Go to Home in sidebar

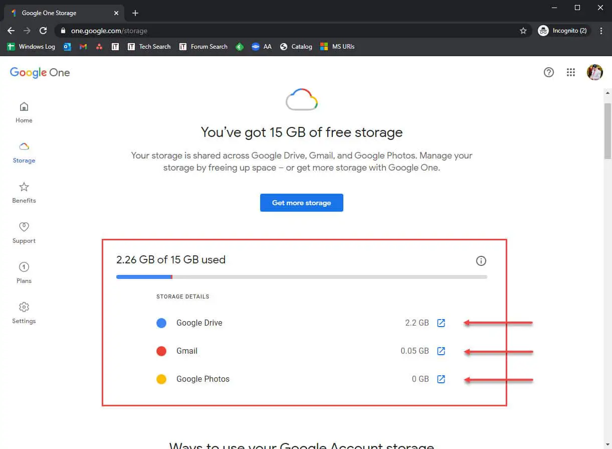(24, 112)
